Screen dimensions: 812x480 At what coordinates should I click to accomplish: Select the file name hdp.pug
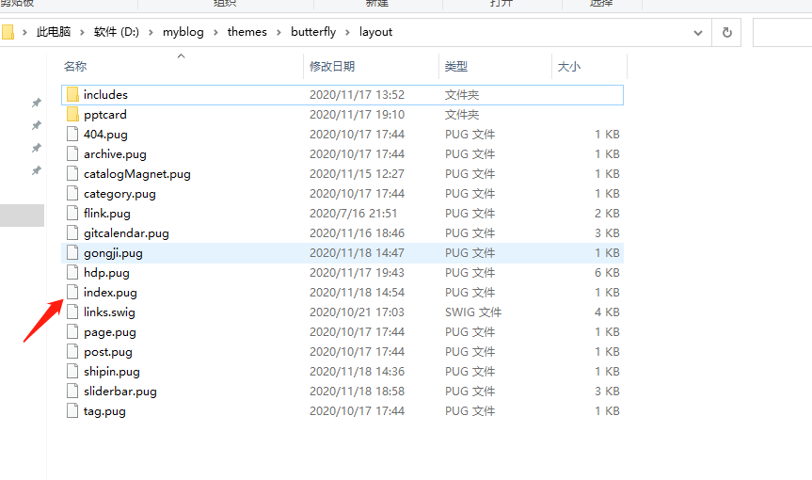(x=106, y=273)
